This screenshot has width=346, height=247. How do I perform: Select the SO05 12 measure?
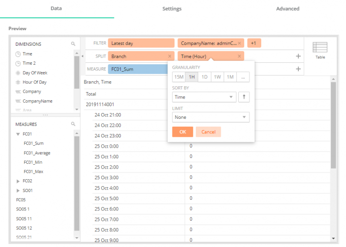[24, 228]
